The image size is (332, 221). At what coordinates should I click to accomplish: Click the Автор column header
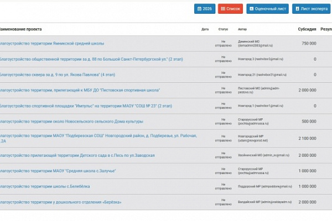click(x=242, y=29)
